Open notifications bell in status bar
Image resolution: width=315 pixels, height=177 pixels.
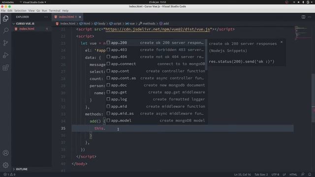click(310, 175)
